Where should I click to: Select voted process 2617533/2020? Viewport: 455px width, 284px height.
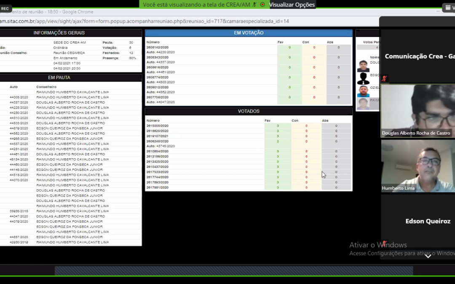tap(157, 172)
